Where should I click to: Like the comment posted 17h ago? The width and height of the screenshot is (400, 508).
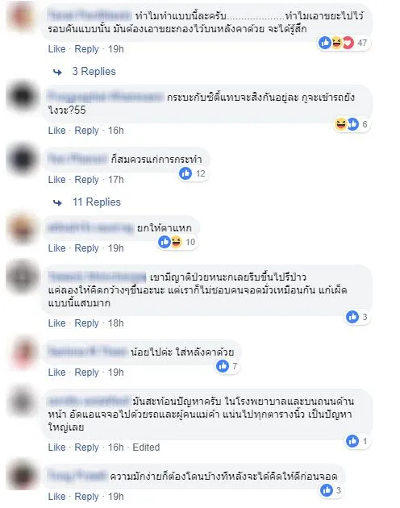[56, 180]
